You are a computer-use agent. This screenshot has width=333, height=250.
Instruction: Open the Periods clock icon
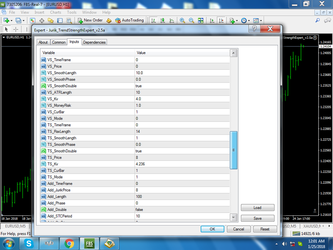click(x=244, y=20)
